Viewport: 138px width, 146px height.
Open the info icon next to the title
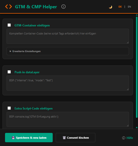pos(63,7)
